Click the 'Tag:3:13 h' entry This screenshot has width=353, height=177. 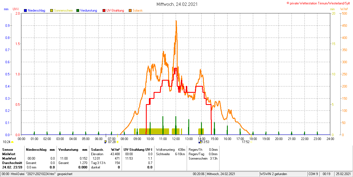click(98, 163)
